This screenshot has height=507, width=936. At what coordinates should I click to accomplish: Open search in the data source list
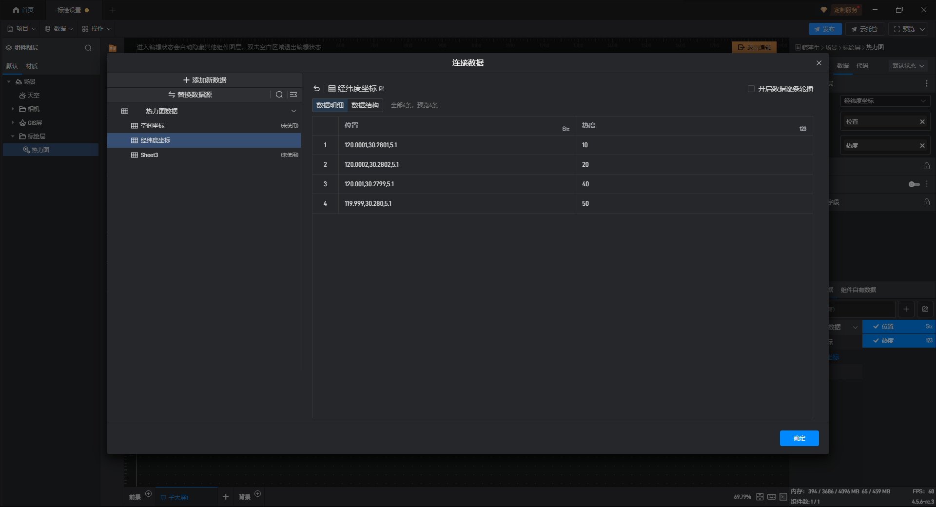point(279,95)
